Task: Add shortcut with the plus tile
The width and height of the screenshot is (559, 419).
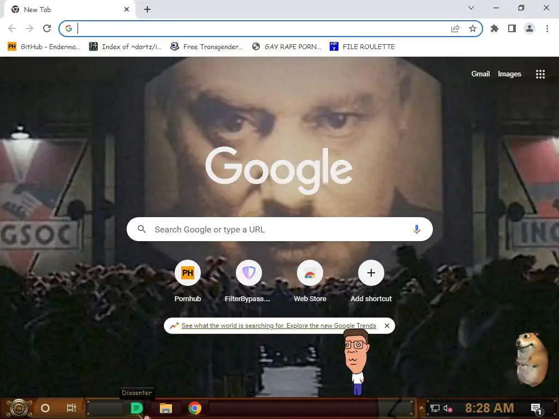Action: (371, 281)
